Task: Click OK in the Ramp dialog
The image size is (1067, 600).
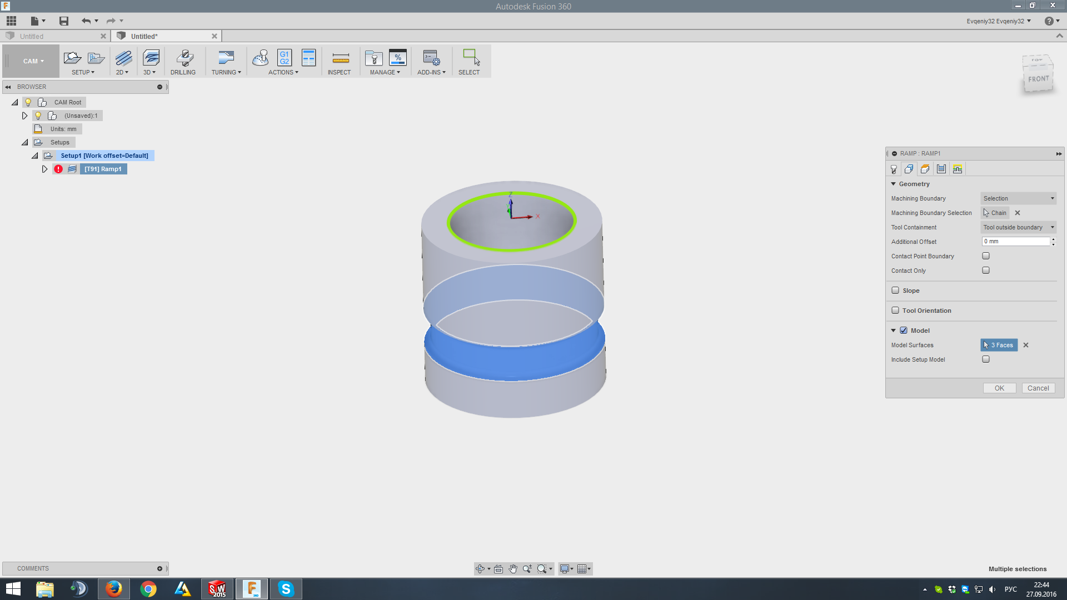Action: point(999,388)
